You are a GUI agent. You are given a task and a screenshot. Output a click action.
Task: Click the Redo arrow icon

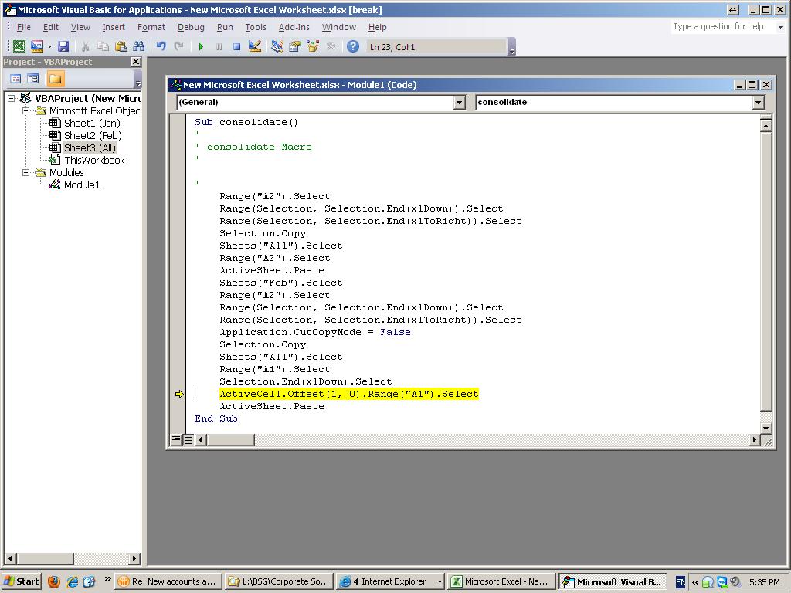pos(178,46)
